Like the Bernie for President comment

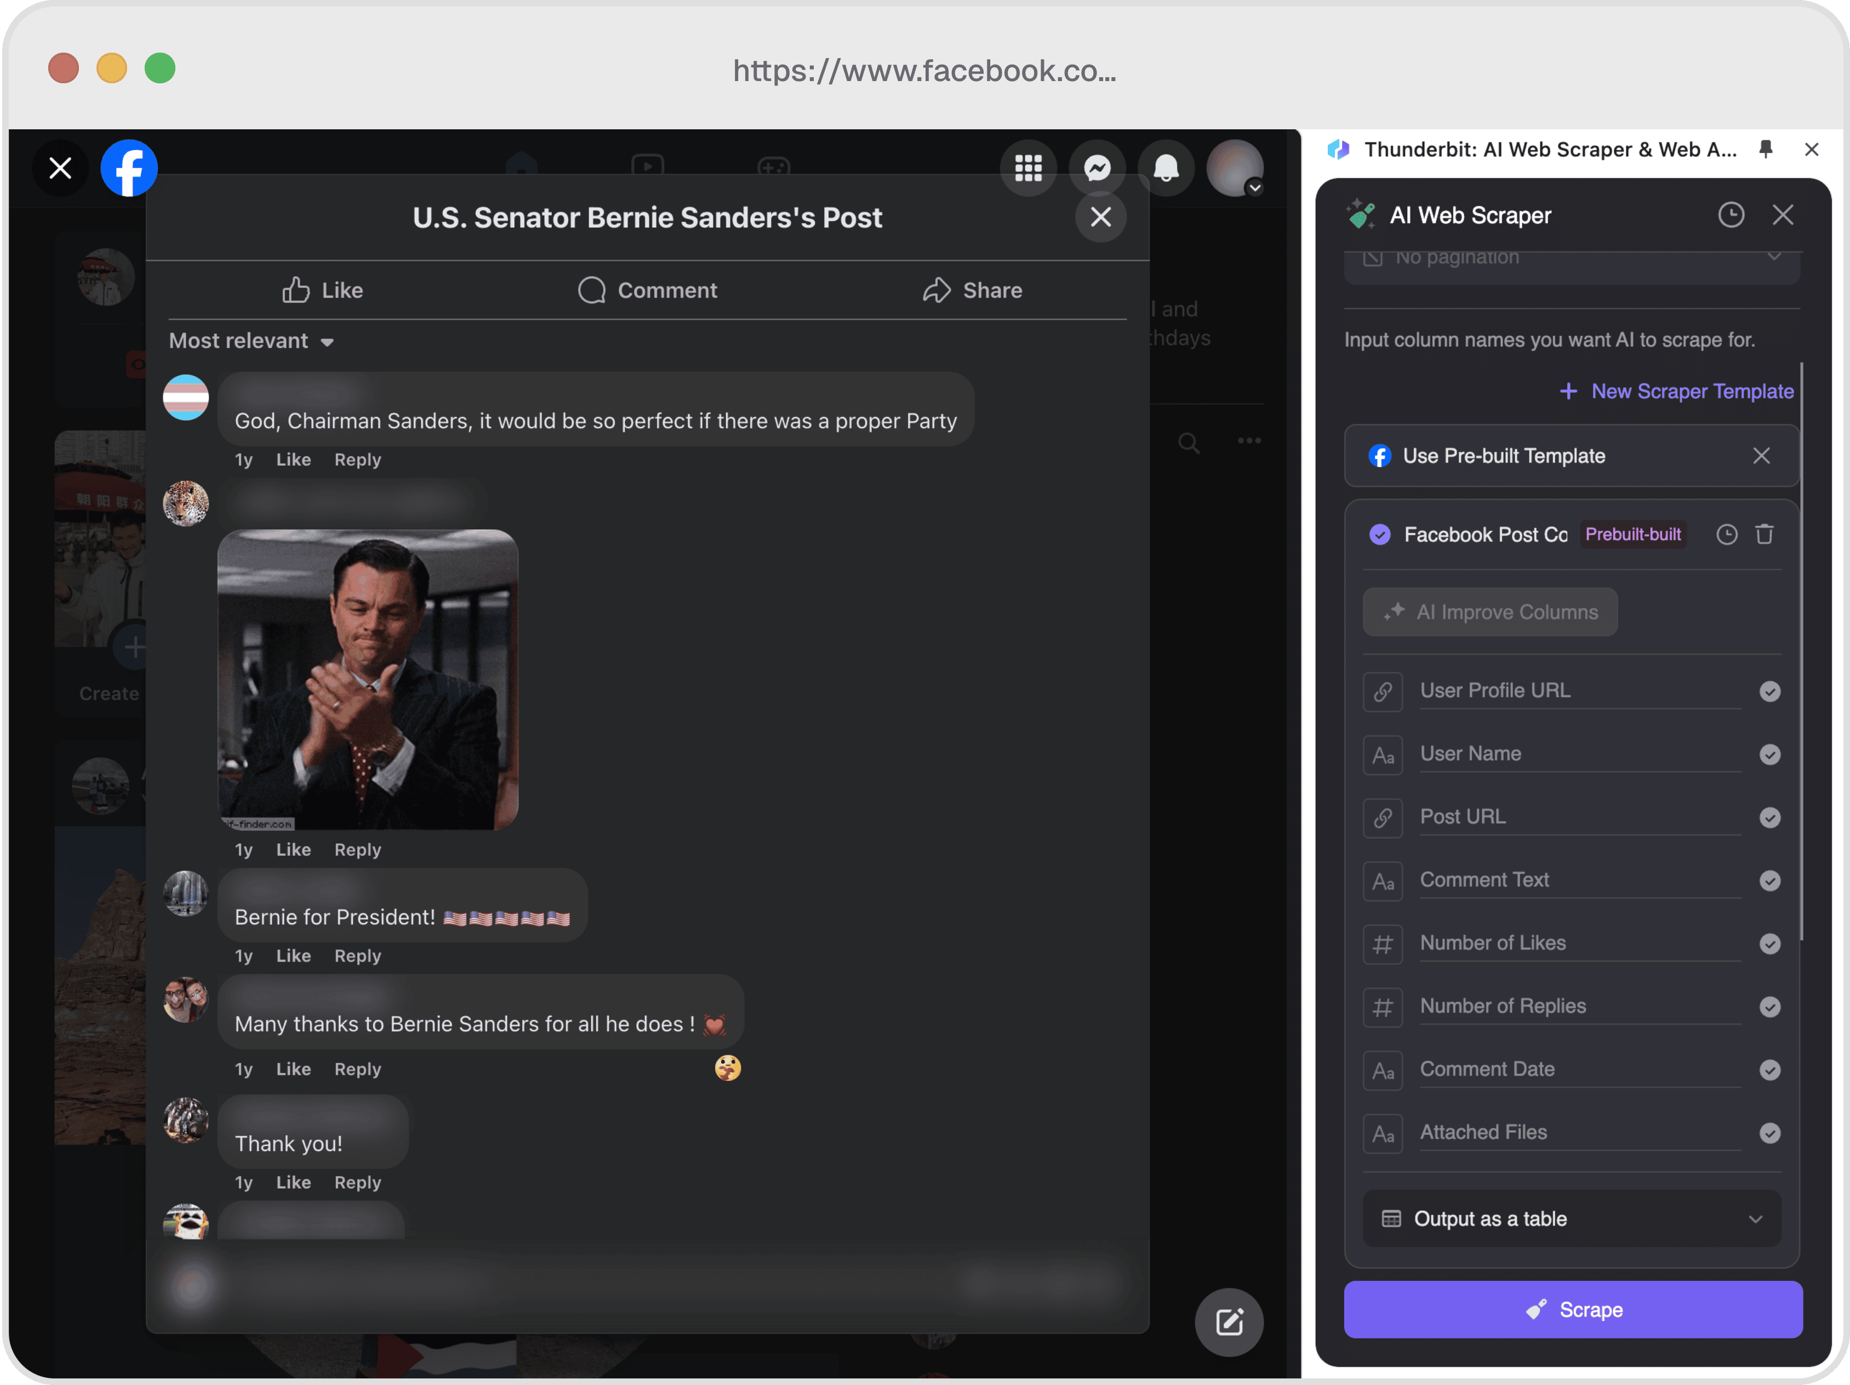294,956
